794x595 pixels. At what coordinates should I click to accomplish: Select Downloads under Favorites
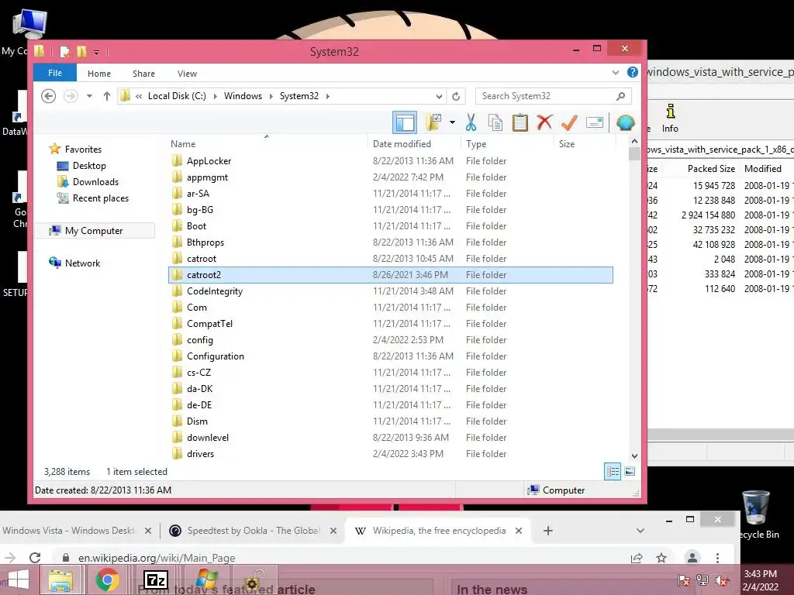point(95,182)
